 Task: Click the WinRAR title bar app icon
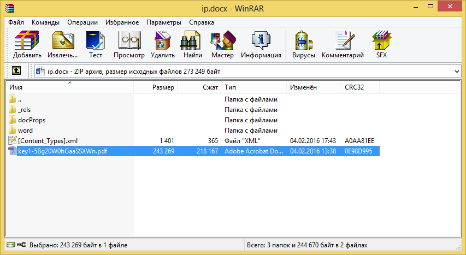(x=10, y=8)
